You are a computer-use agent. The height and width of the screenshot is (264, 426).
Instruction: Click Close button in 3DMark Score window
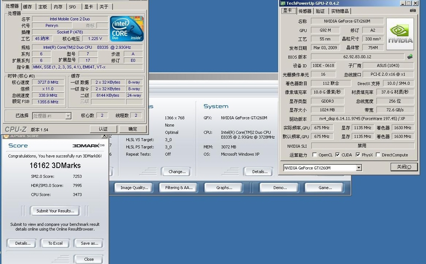tap(89, 259)
